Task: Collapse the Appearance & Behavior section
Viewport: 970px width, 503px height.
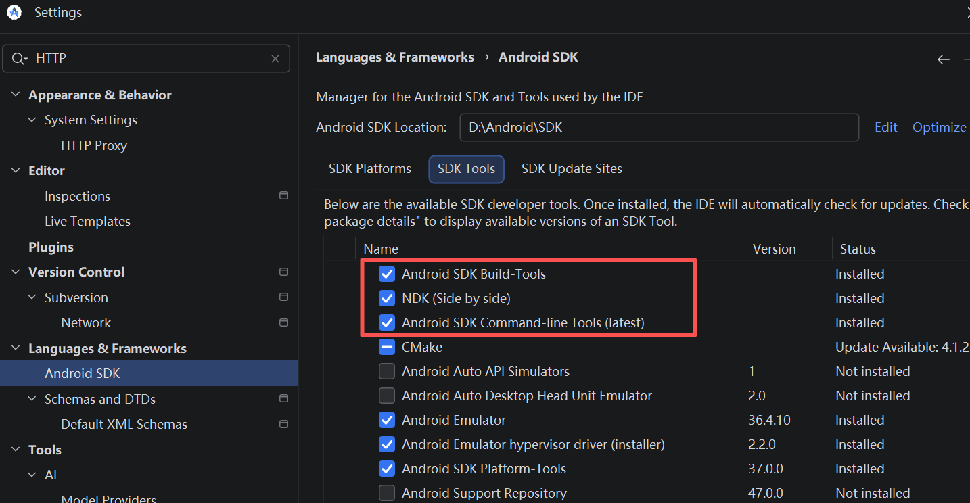Action: 16,95
